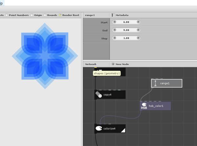Click the copy4 node icon
The width and height of the screenshot is (197, 146).
coord(98,94)
